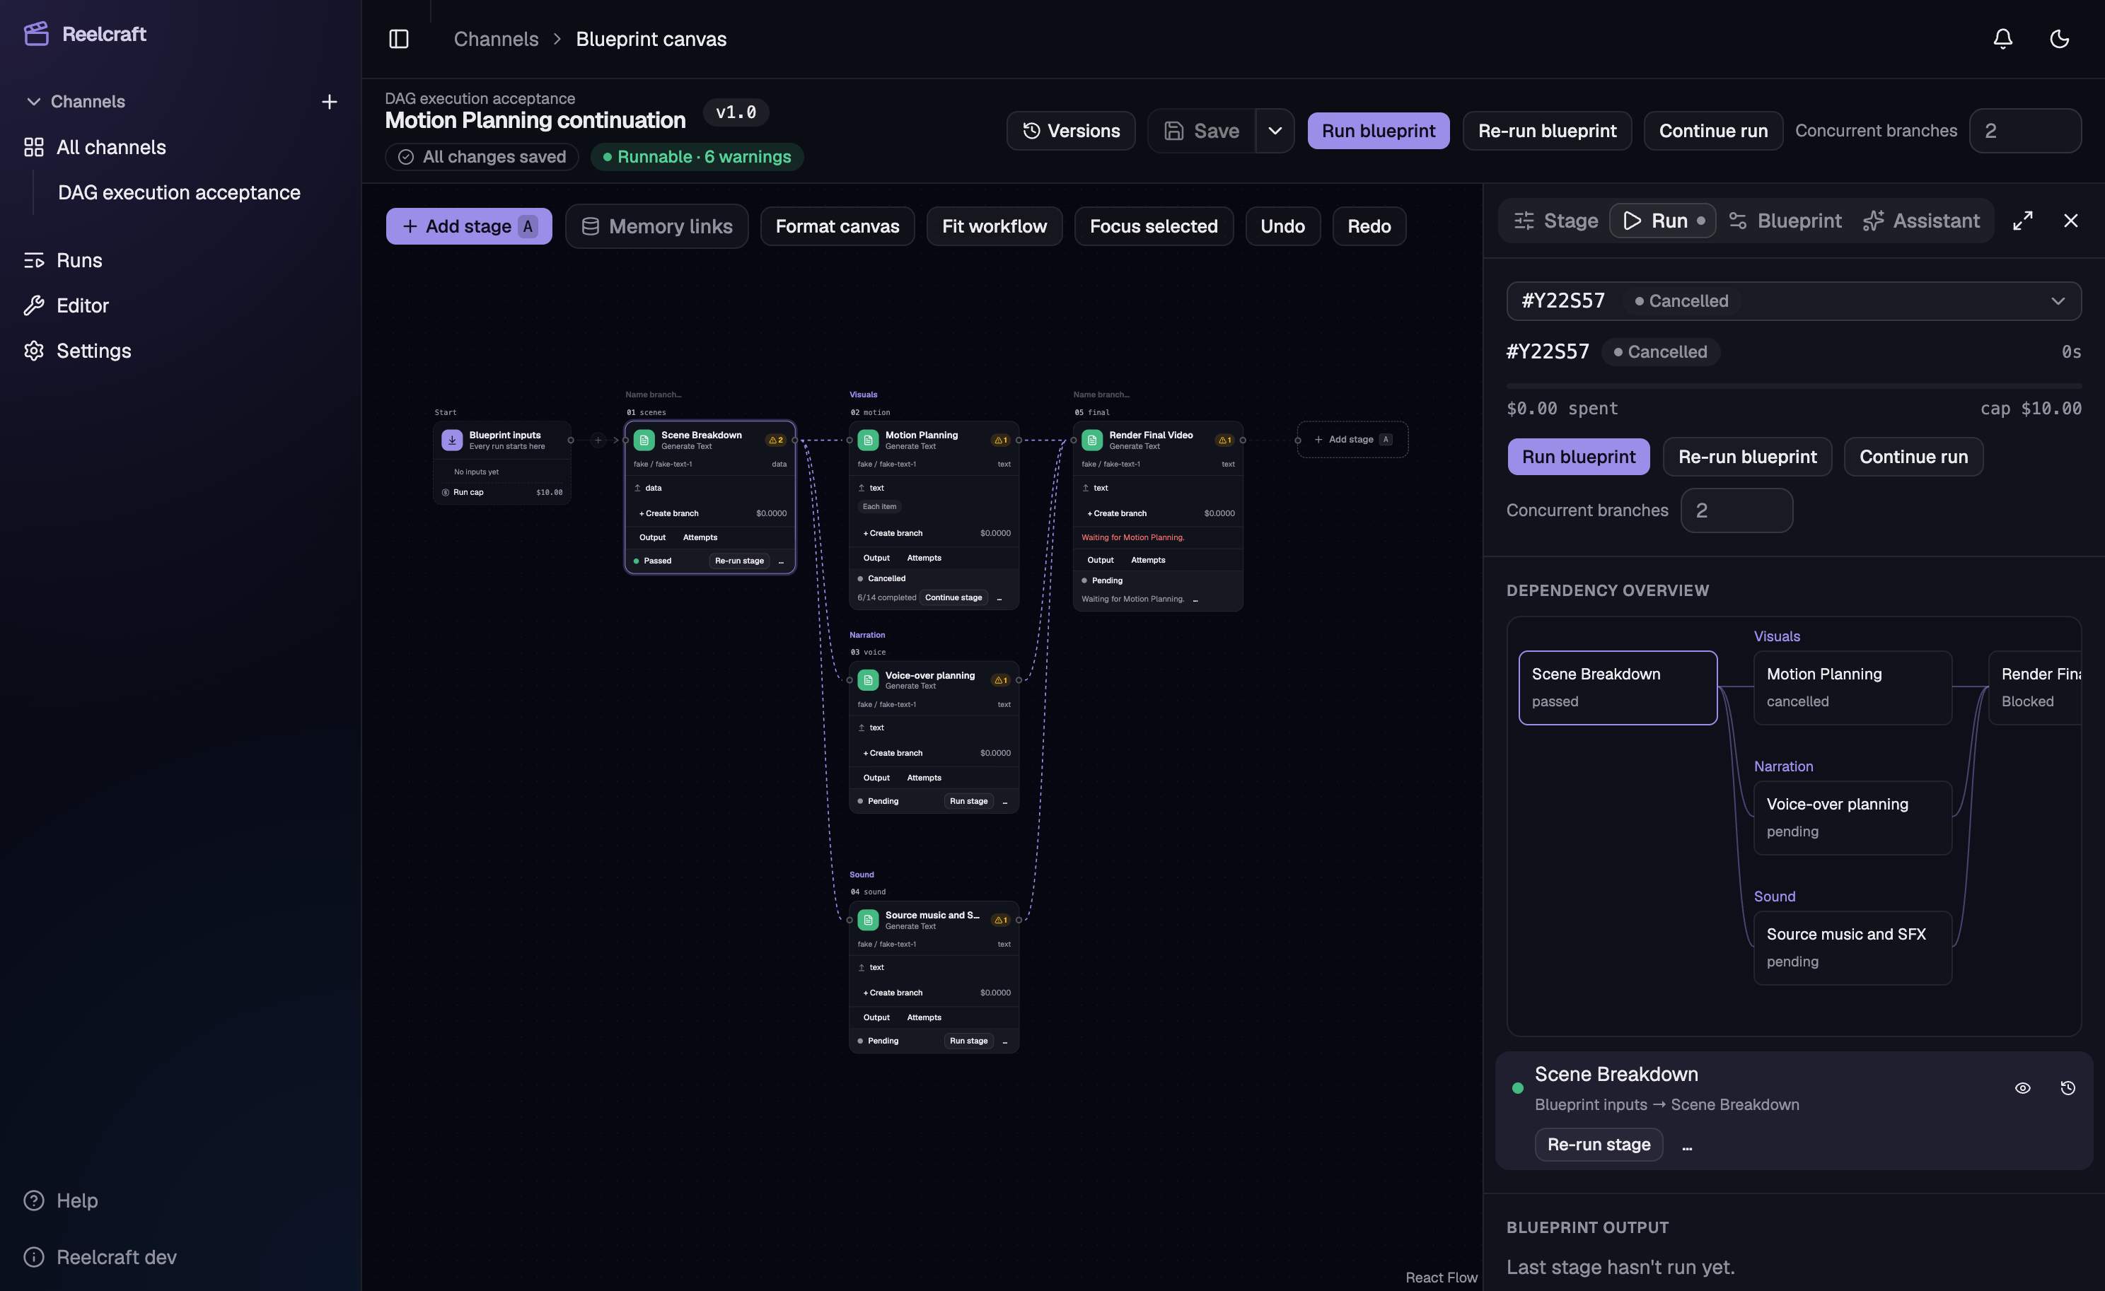Open Versions history
The height and width of the screenshot is (1291, 2105).
tap(1070, 131)
